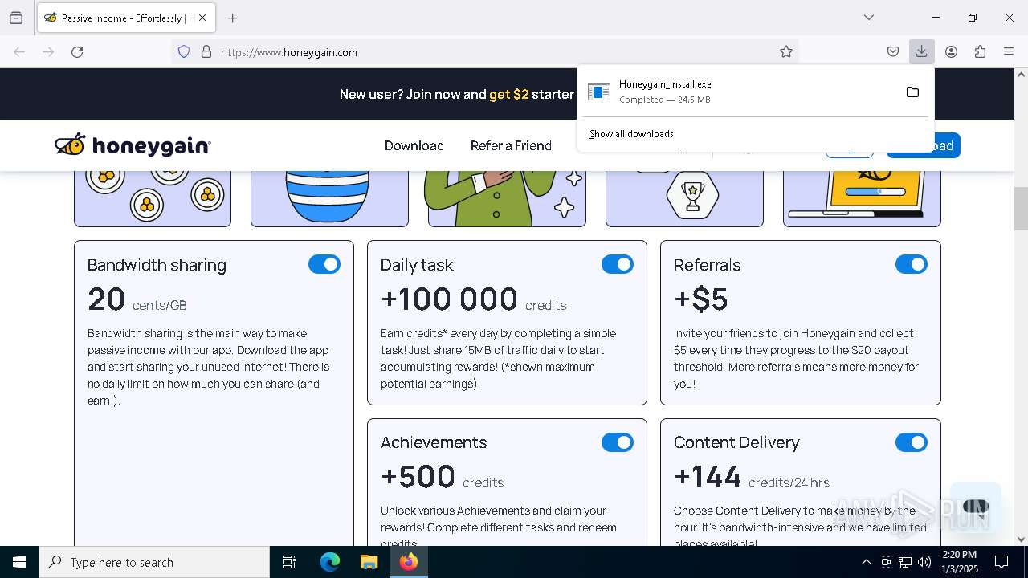
Task: Click the page scrollbar thumb
Action: point(1021,209)
